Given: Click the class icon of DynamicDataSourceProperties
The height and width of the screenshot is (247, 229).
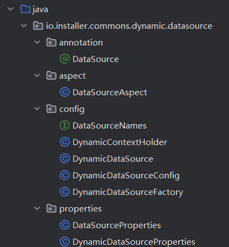Looking at the screenshot, I should pyautogui.click(x=65, y=241).
